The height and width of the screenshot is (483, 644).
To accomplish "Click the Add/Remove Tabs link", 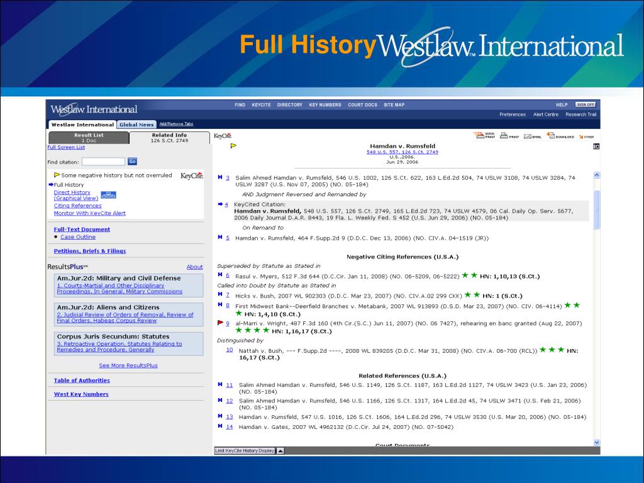I will point(176,124).
